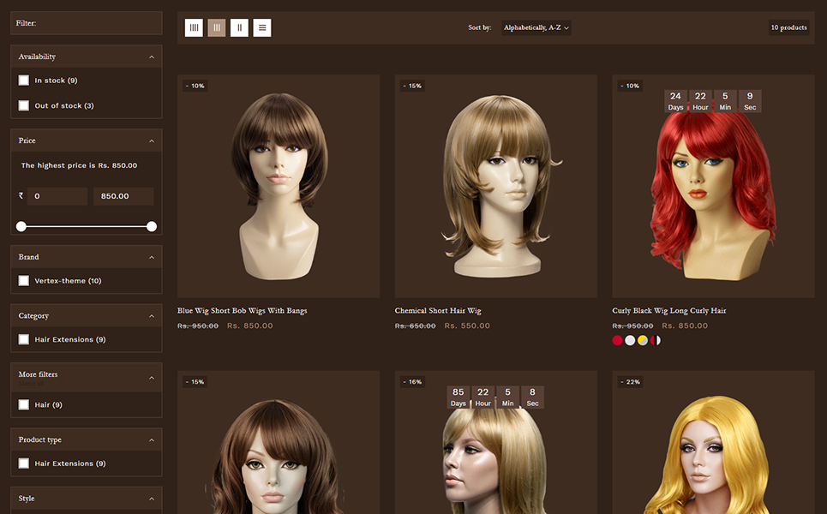Switch to two-column grid view
Image resolution: width=827 pixels, height=514 pixels.
[x=240, y=28]
